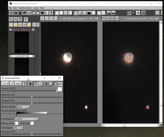Click the swap arrows icon in dialog

60,84
